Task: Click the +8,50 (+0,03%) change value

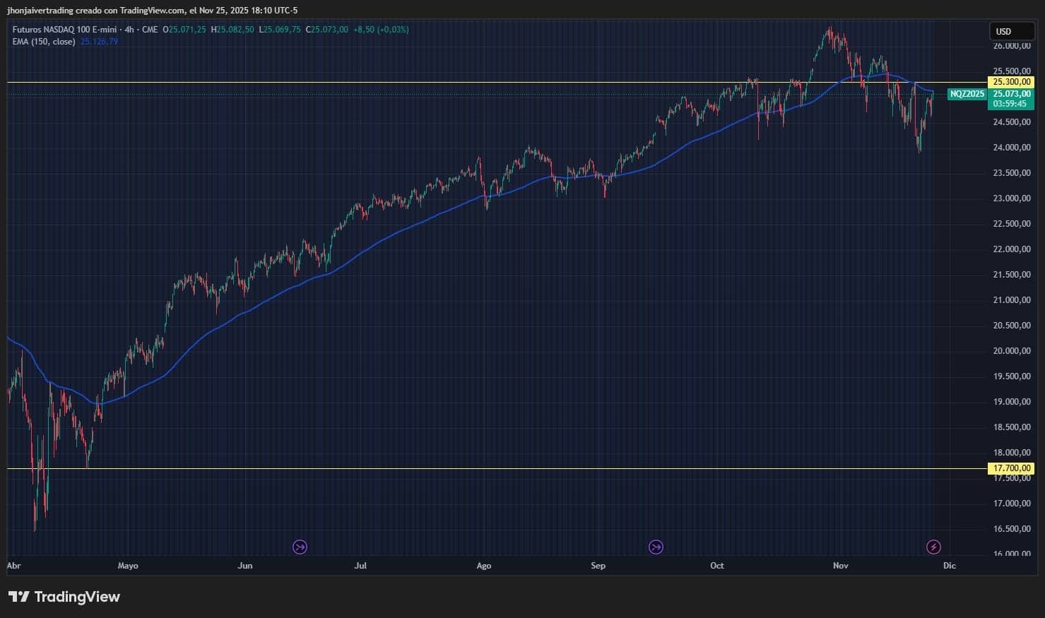Action: click(382, 30)
